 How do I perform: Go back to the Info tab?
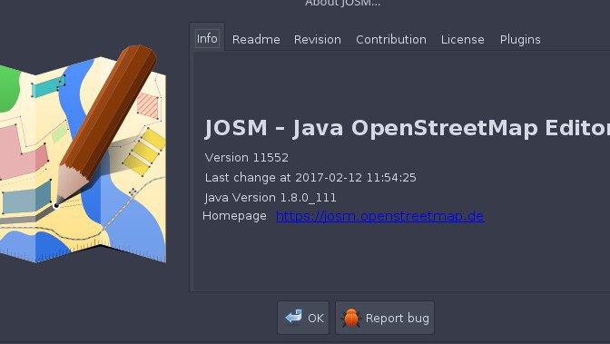[207, 38]
